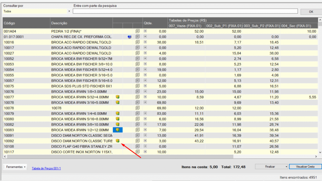Open the Finalizar dropdown arrow
Viewport: 322px width, 181px height.
click(x=286, y=167)
